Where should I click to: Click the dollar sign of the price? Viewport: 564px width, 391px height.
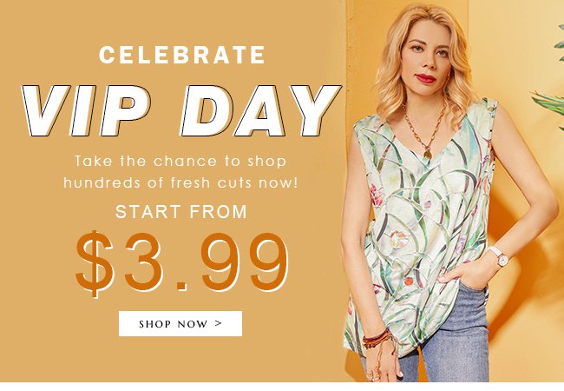coord(95,263)
